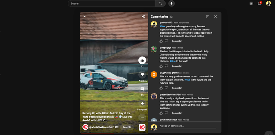Open #Hive hashtag in @OjoAdeku-gn8mi's comment
Screen dimensions: 275x135
pyautogui.click(x=187, y=80)
